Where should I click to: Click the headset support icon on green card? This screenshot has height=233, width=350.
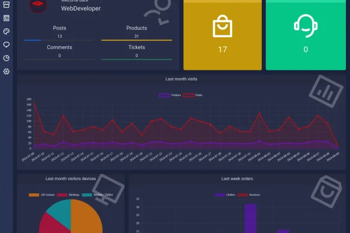[x=306, y=26]
